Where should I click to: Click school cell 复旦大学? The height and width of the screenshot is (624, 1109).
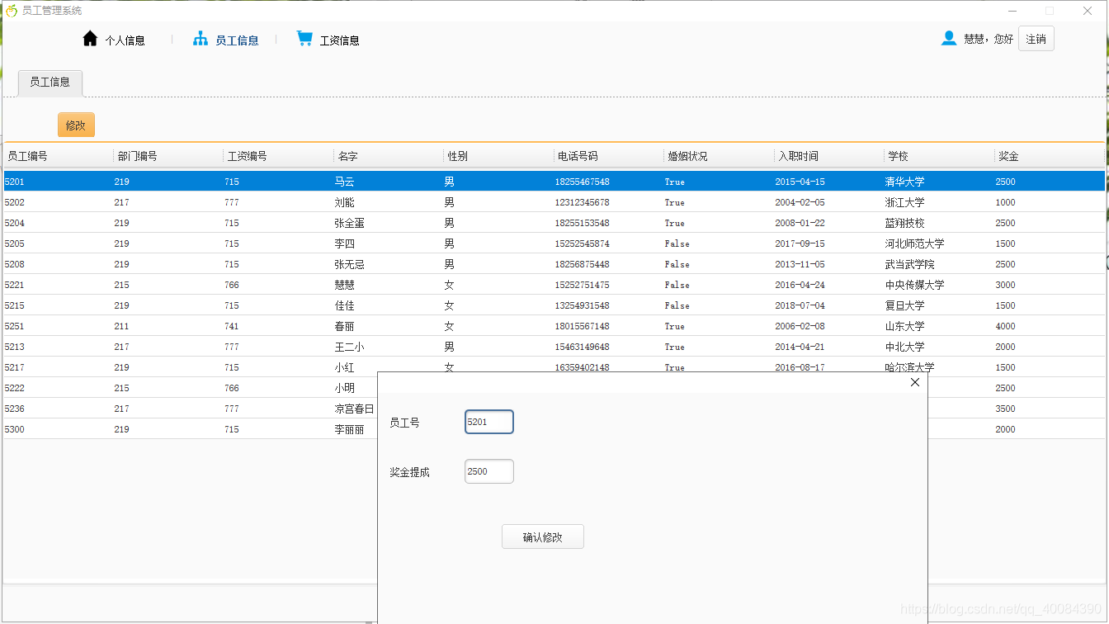tap(905, 305)
